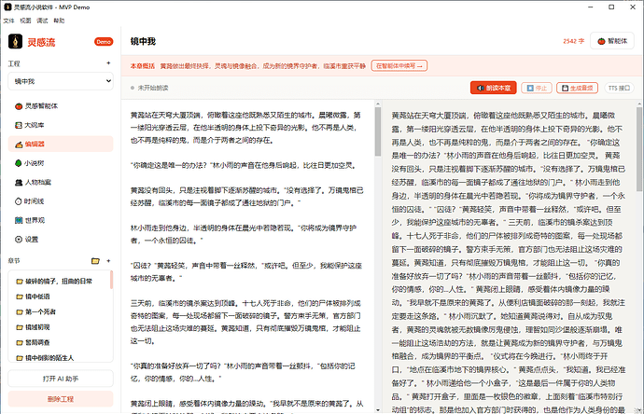Open the 世界观 worldbuilding page
Viewport: 644px width, 414px height.
click(x=61, y=220)
